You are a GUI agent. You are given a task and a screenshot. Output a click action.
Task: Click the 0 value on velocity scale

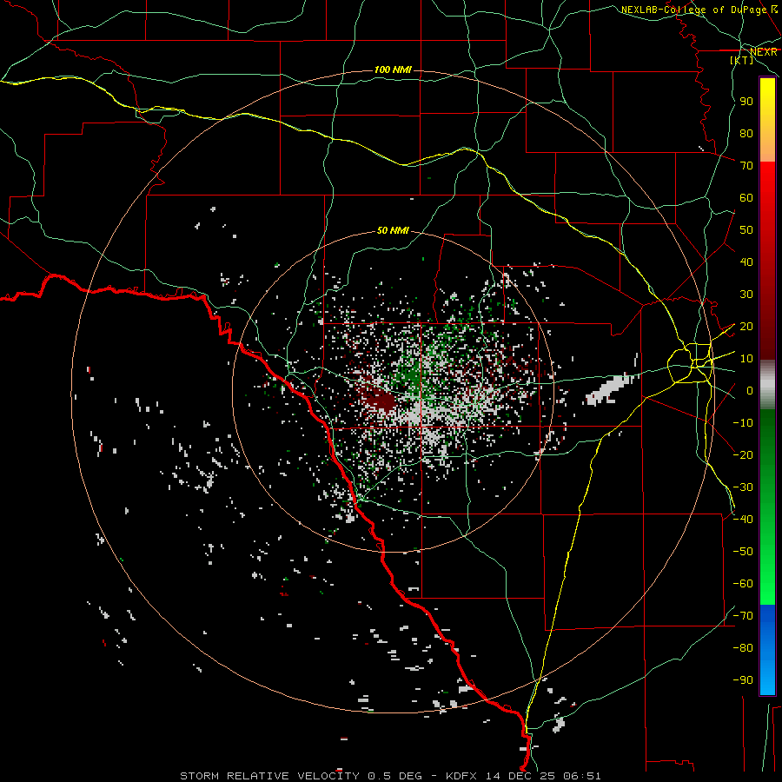click(x=750, y=390)
